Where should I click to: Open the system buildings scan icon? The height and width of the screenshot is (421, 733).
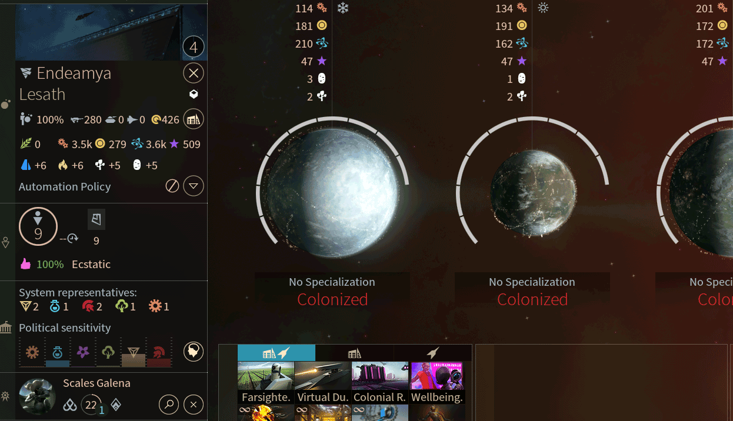point(194,119)
